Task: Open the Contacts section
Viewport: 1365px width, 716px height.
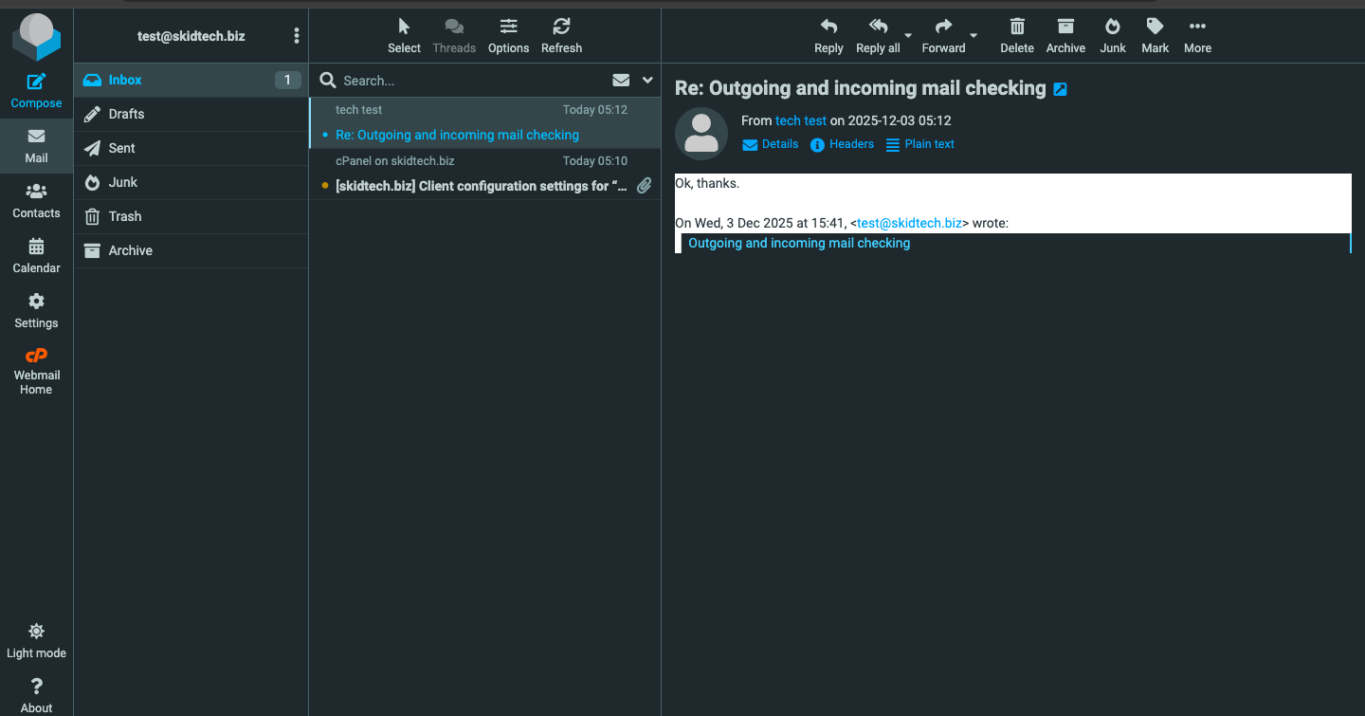Action: point(36,200)
